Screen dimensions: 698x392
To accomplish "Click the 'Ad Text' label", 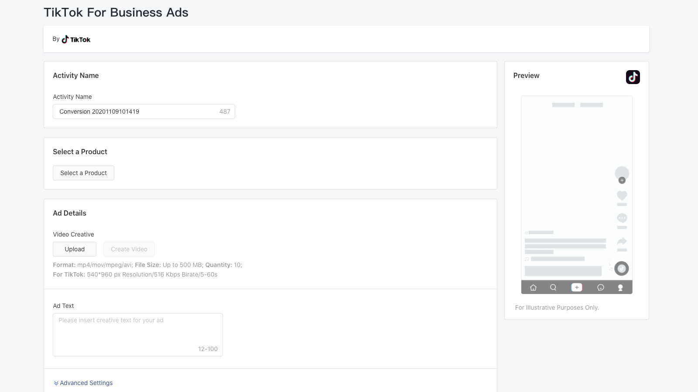I will (x=63, y=306).
